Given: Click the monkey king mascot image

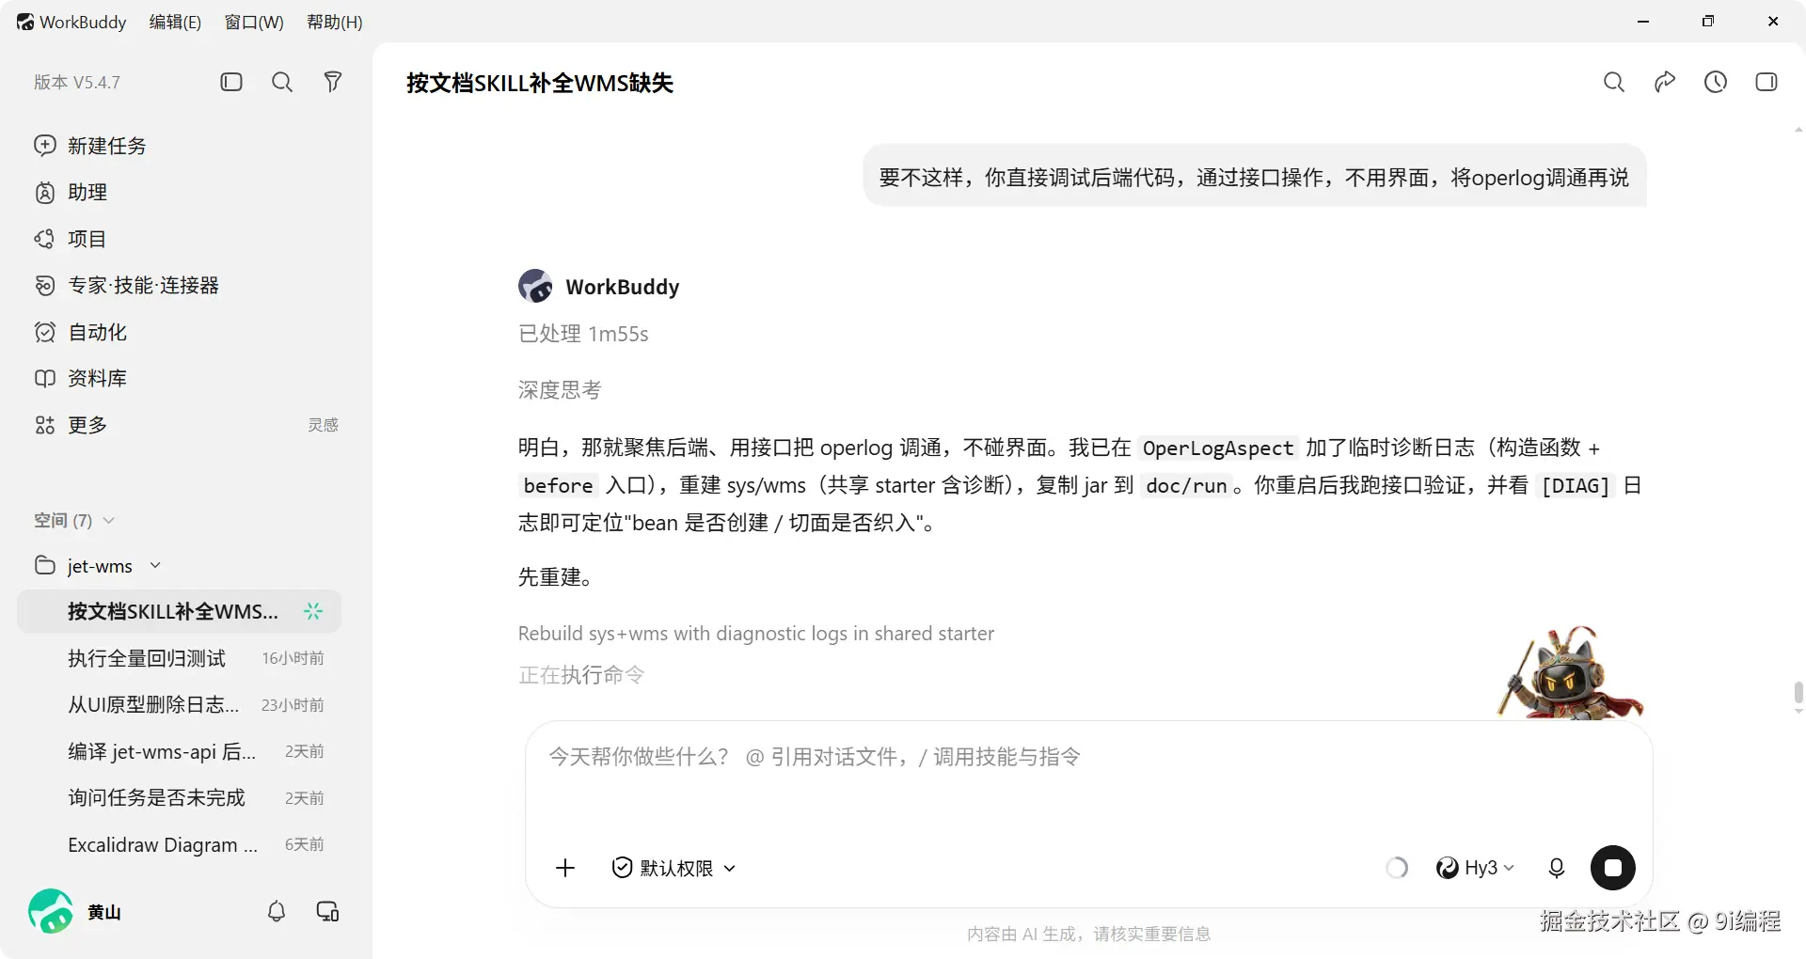Looking at the screenshot, I should click(1571, 672).
